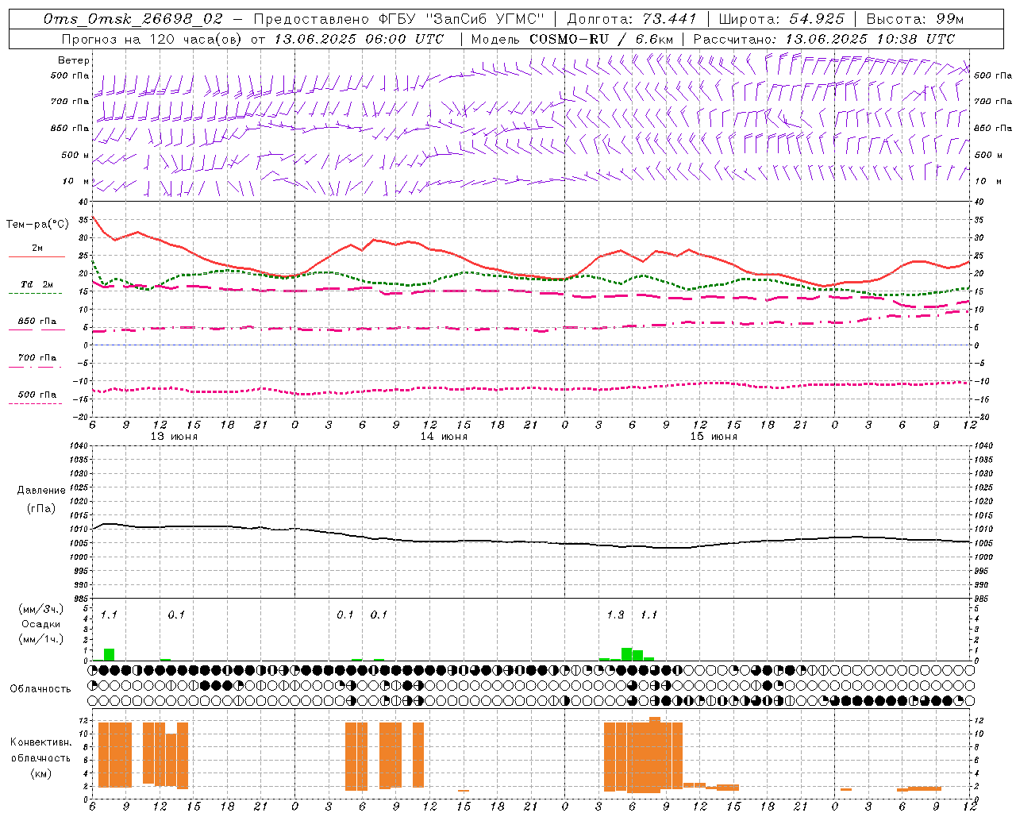Click the "13 июня" date label
Screen dimensions: 1016x813
174,437
